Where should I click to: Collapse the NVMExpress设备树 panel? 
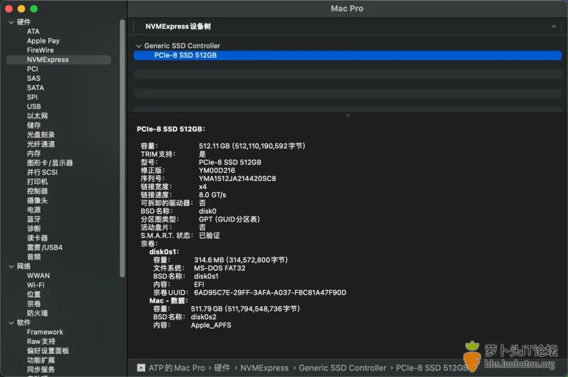click(x=554, y=26)
